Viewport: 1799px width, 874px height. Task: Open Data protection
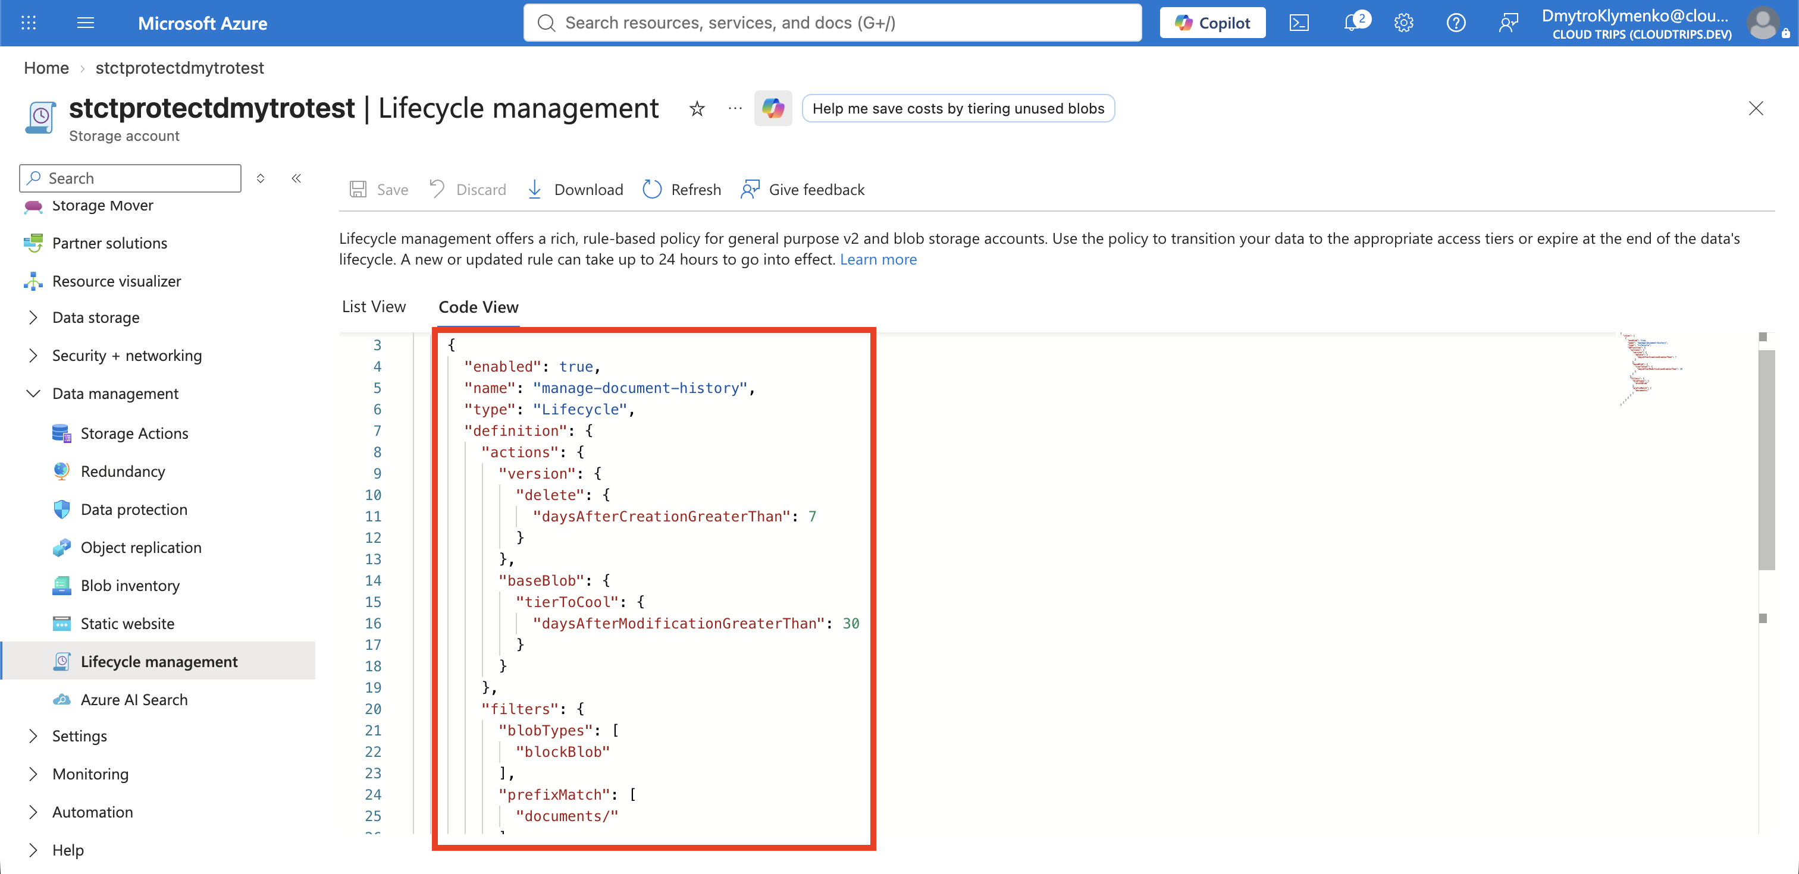[x=134, y=509]
